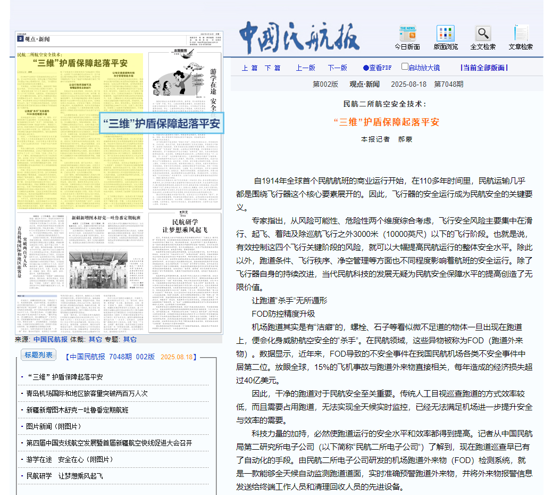
Task: Open 图片新闻（附图片）article
Action: 54,426
